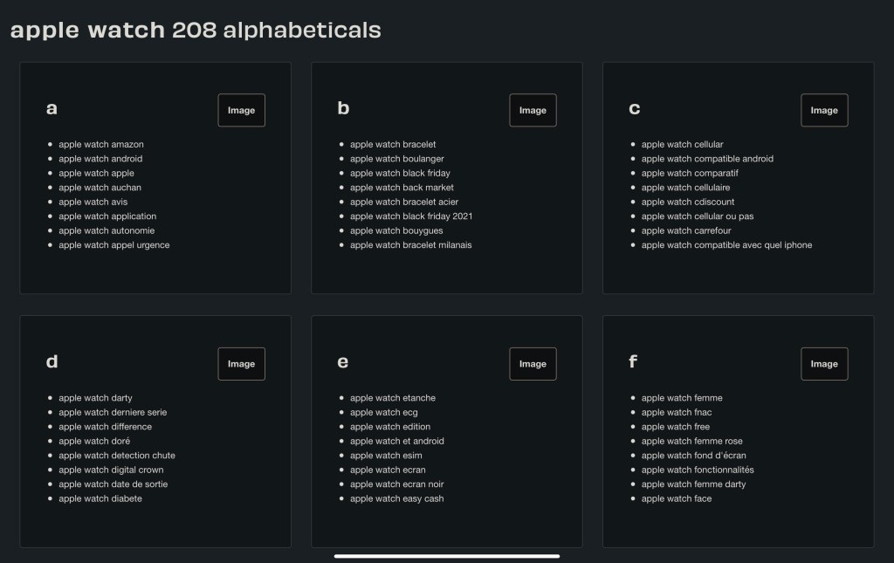894x563 pixels.
Task: Click 'apple watch detection chute' entry
Action: (x=117, y=456)
